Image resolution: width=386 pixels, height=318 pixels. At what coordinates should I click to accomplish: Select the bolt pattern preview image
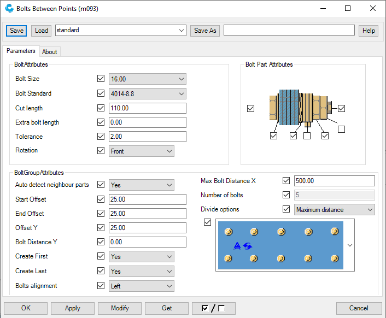point(281,245)
